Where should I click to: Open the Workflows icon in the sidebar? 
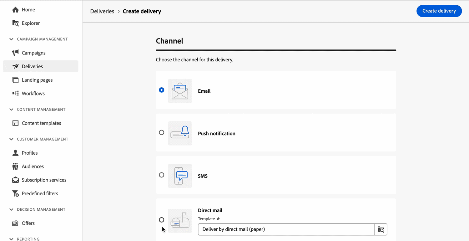15,93
